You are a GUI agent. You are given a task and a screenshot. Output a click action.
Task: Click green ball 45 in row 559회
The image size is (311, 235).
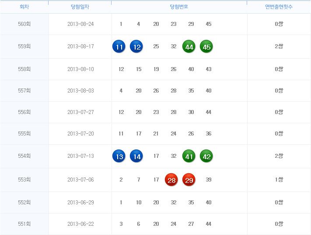[206, 46]
